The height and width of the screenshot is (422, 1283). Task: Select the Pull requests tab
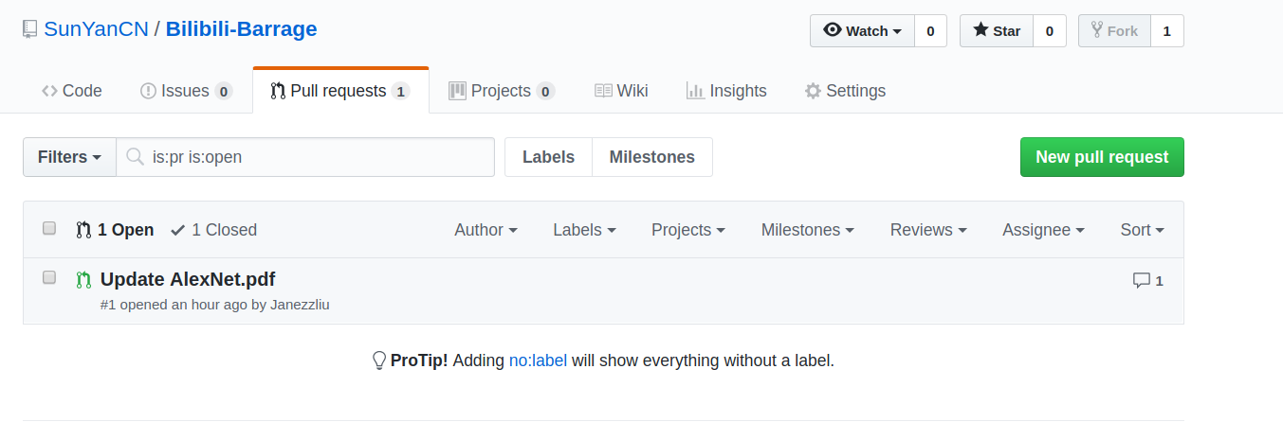click(x=340, y=91)
